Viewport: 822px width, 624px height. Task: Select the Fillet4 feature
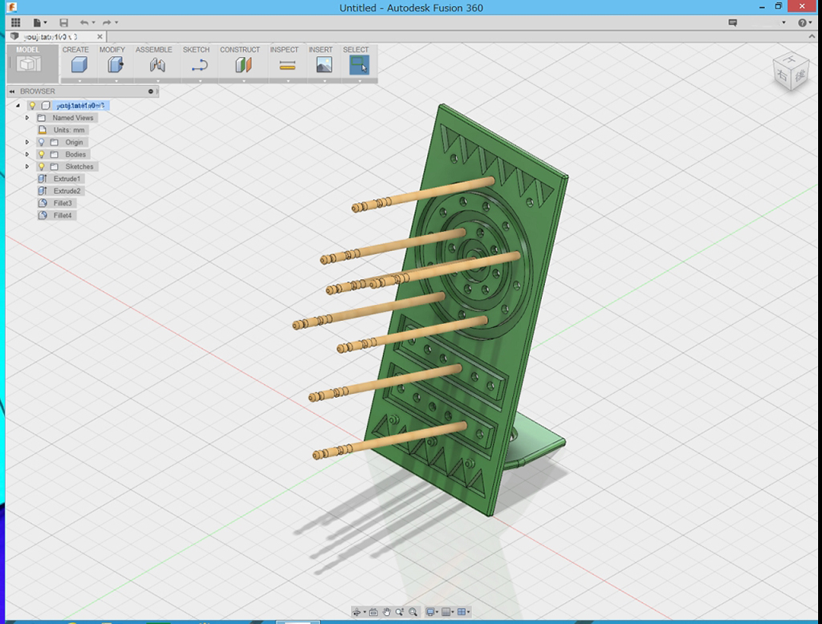tap(55, 215)
